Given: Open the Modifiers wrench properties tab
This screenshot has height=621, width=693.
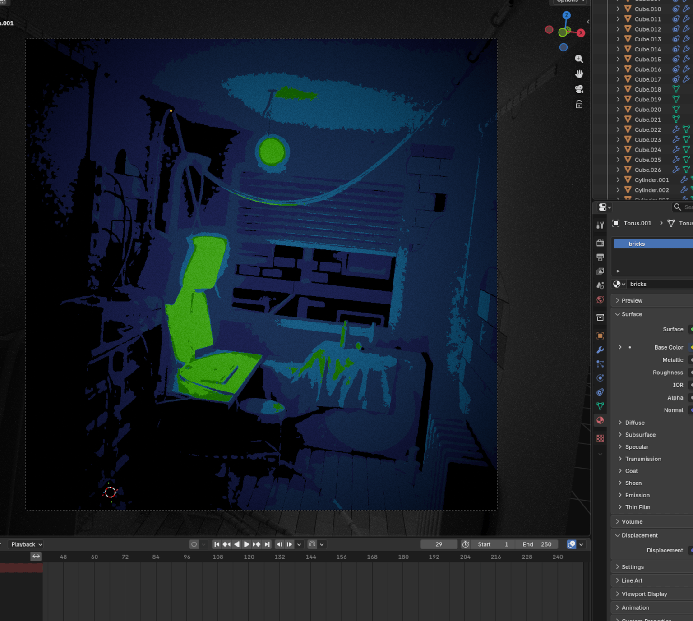Looking at the screenshot, I should coord(600,350).
